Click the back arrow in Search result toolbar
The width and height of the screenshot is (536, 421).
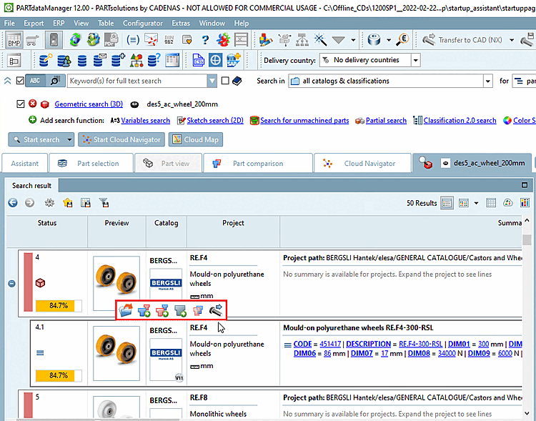(x=13, y=203)
